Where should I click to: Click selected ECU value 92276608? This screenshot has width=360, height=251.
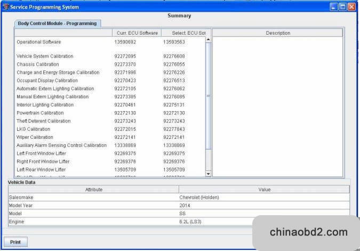[x=174, y=56]
